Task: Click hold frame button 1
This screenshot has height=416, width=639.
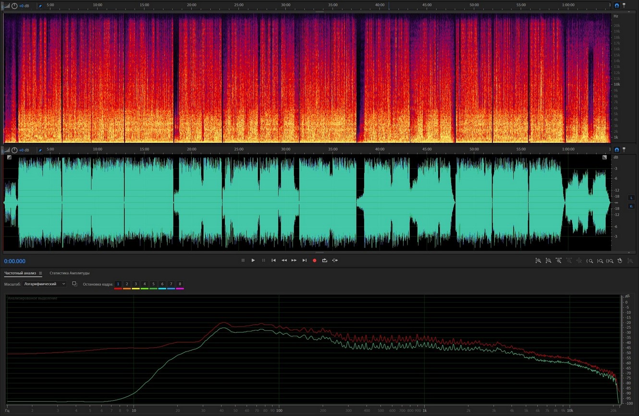Action: point(118,284)
